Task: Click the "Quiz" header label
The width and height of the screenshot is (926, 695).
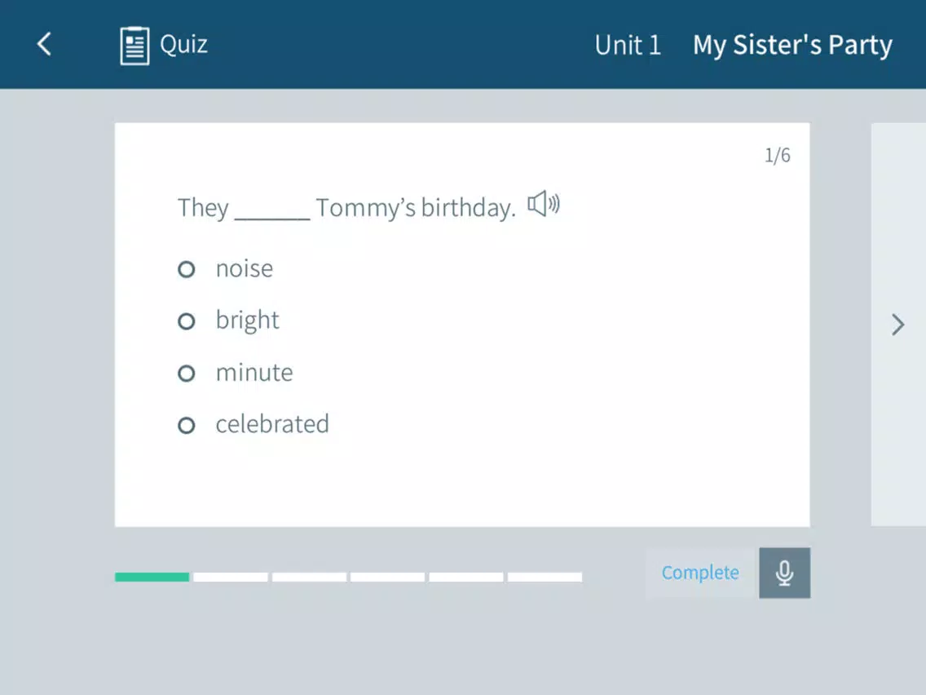Action: pyautogui.click(x=183, y=45)
